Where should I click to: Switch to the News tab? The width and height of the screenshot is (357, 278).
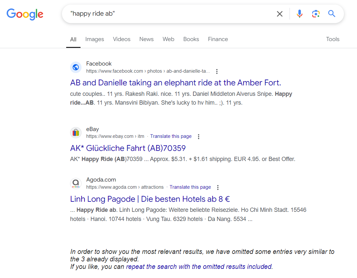point(146,39)
